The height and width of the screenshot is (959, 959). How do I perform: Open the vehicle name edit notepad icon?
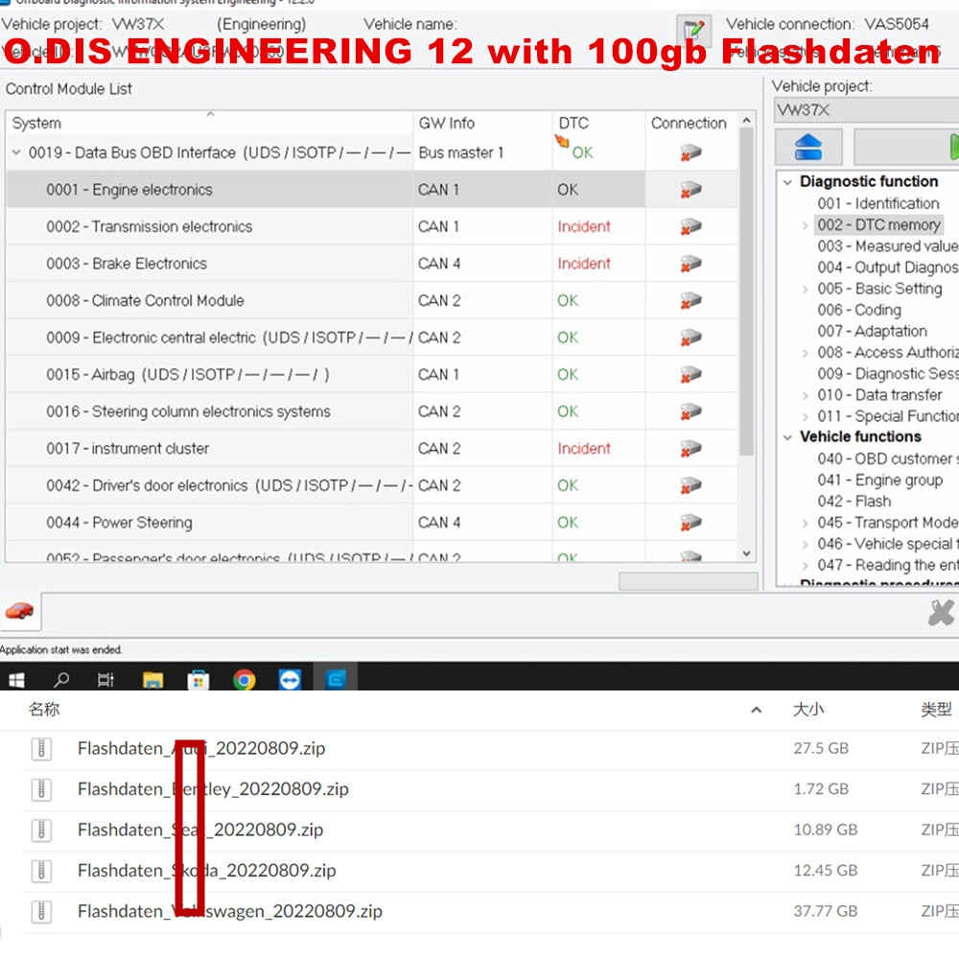pyautogui.click(x=693, y=30)
